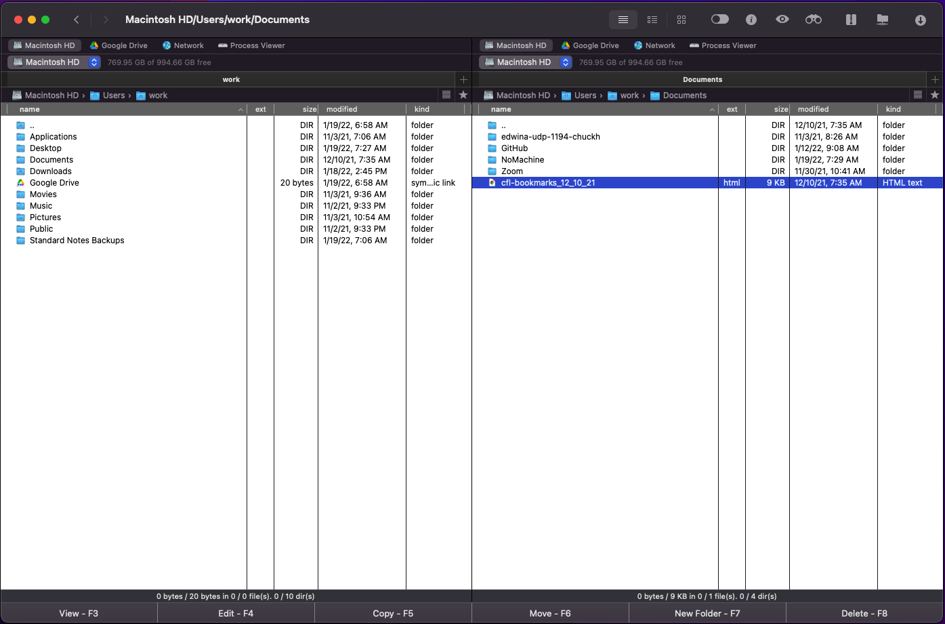
Task: Open the downloads queue icon
Action: coord(921,20)
